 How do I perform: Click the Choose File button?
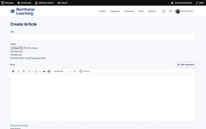pyautogui.click(x=17, y=48)
